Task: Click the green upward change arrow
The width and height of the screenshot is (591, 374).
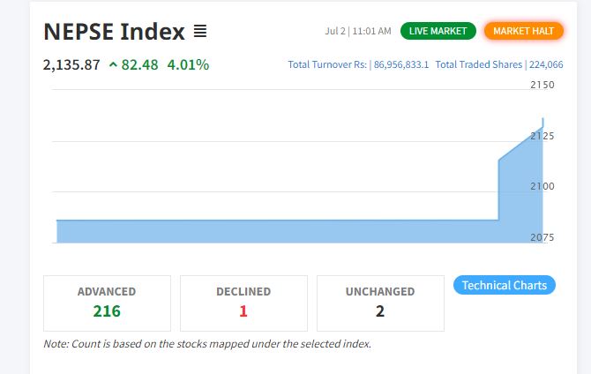Action: [113, 65]
